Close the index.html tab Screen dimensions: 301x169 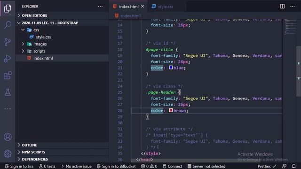(x=143, y=6)
